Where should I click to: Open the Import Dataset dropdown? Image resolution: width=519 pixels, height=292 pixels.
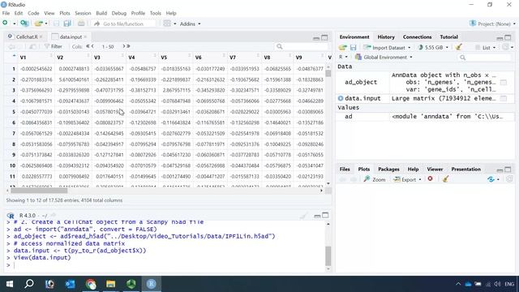coord(387,48)
